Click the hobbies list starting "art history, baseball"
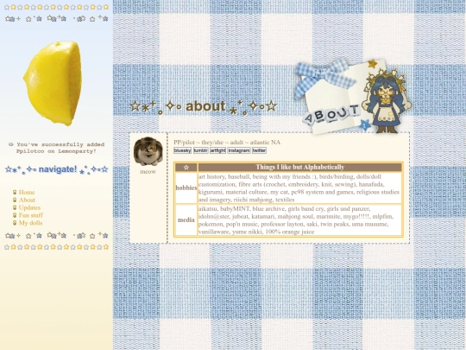Image resolution: width=466 pixels, height=350 pixels. (x=299, y=188)
